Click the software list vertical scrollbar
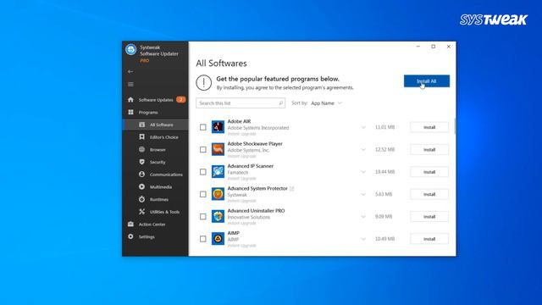 455,126
